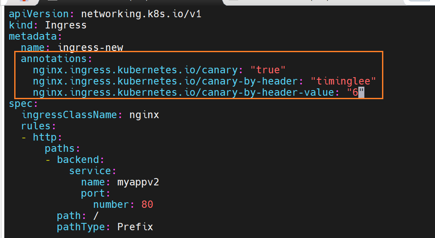The height and width of the screenshot is (238, 435).
Task: Place cursor on metadata key
Action: coord(33,36)
